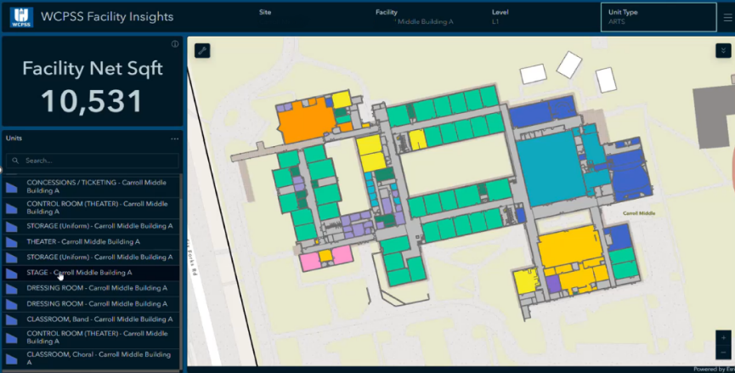Click the WCPSS logo icon
This screenshot has width=735, height=373.
(x=21, y=17)
